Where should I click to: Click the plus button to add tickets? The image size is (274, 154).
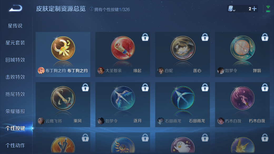(255, 8)
